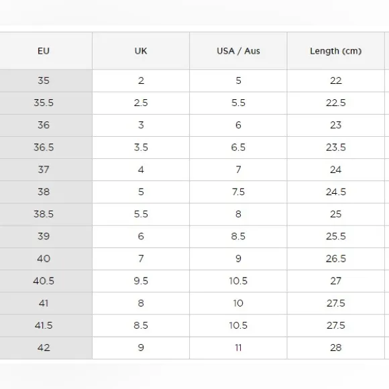Select EU size 40.5 row label
Image resolution: width=389 pixels, height=389 pixels.
coord(44,281)
